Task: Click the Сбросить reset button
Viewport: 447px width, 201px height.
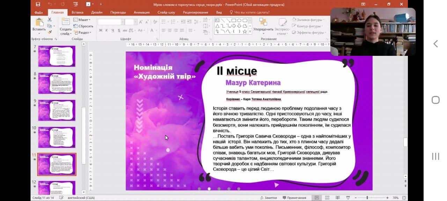Action: coord(83,26)
